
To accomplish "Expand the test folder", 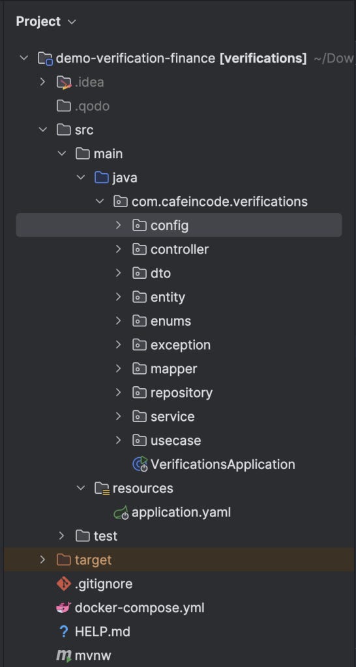I will click(61, 535).
